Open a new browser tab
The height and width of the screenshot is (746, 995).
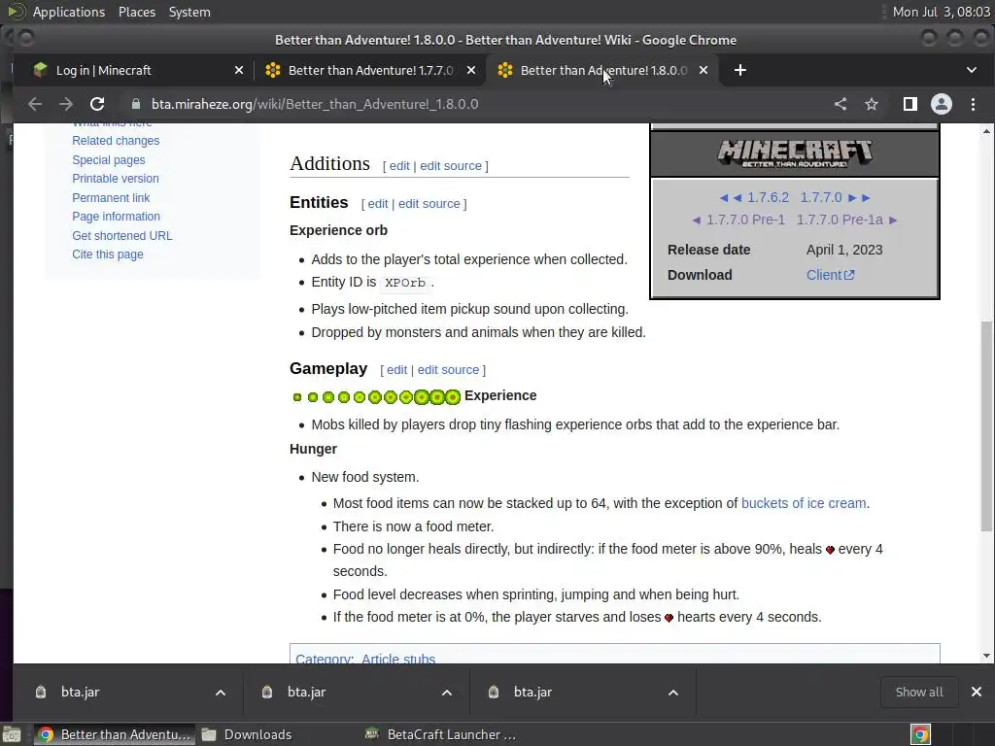tap(739, 70)
